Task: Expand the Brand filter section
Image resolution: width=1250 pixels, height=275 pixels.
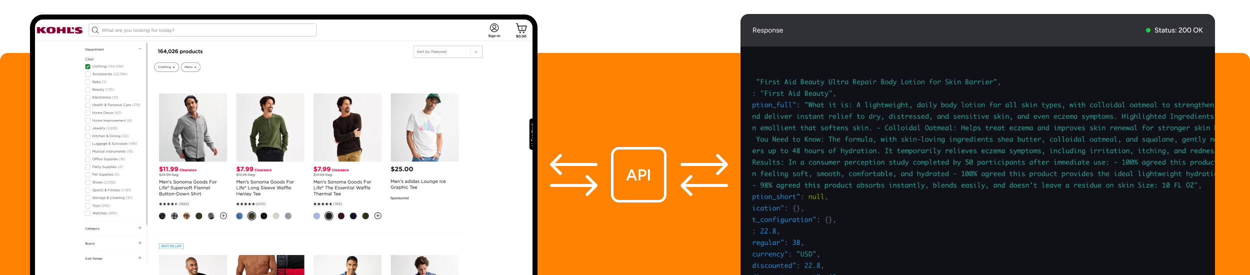Action: click(139, 243)
